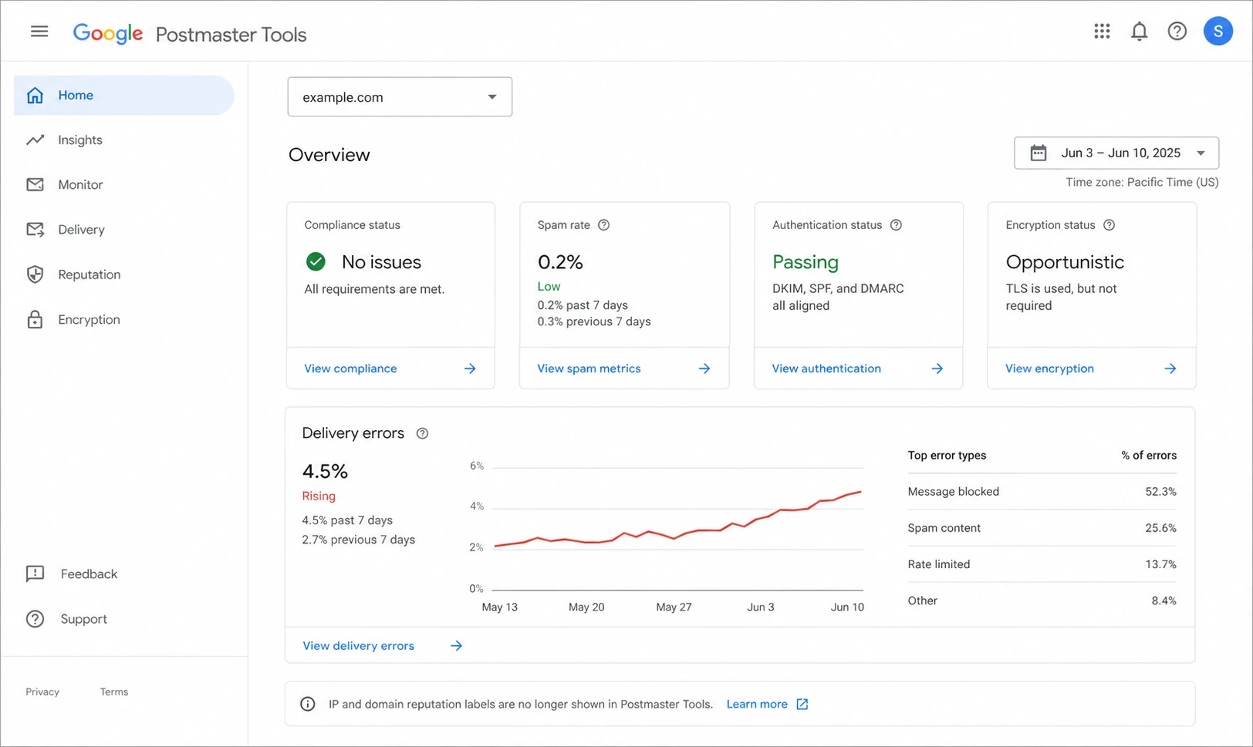
Task: Click the View encryption link
Action: (x=1049, y=368)
